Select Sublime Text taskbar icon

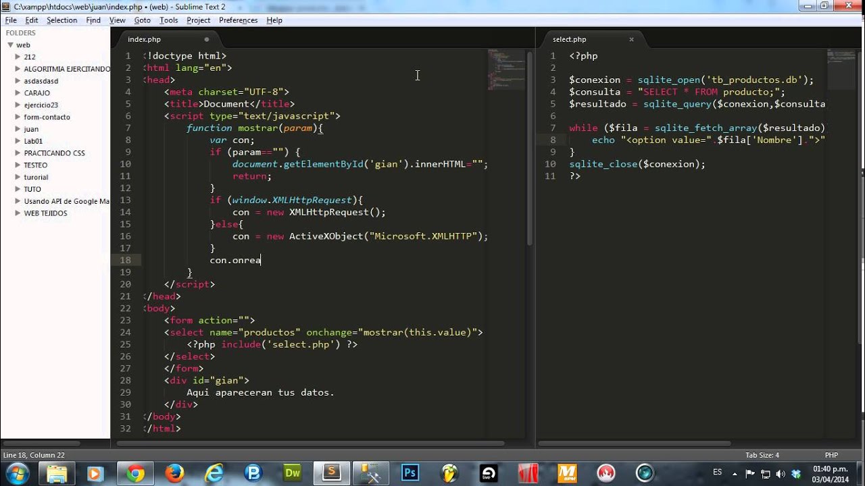(331, 473)
